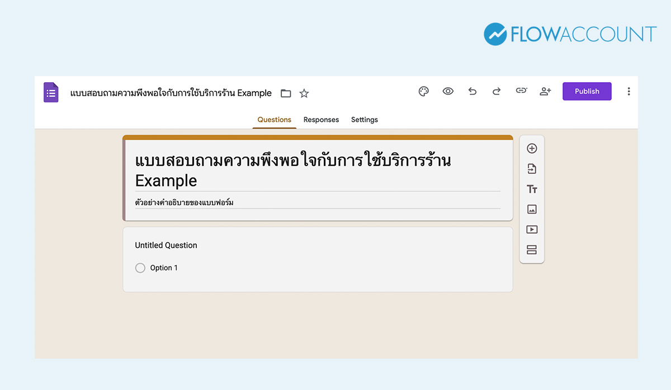Viewport: 671px width, 390px height.
Task: Redo the last change
Action: (x=497, y=91)
